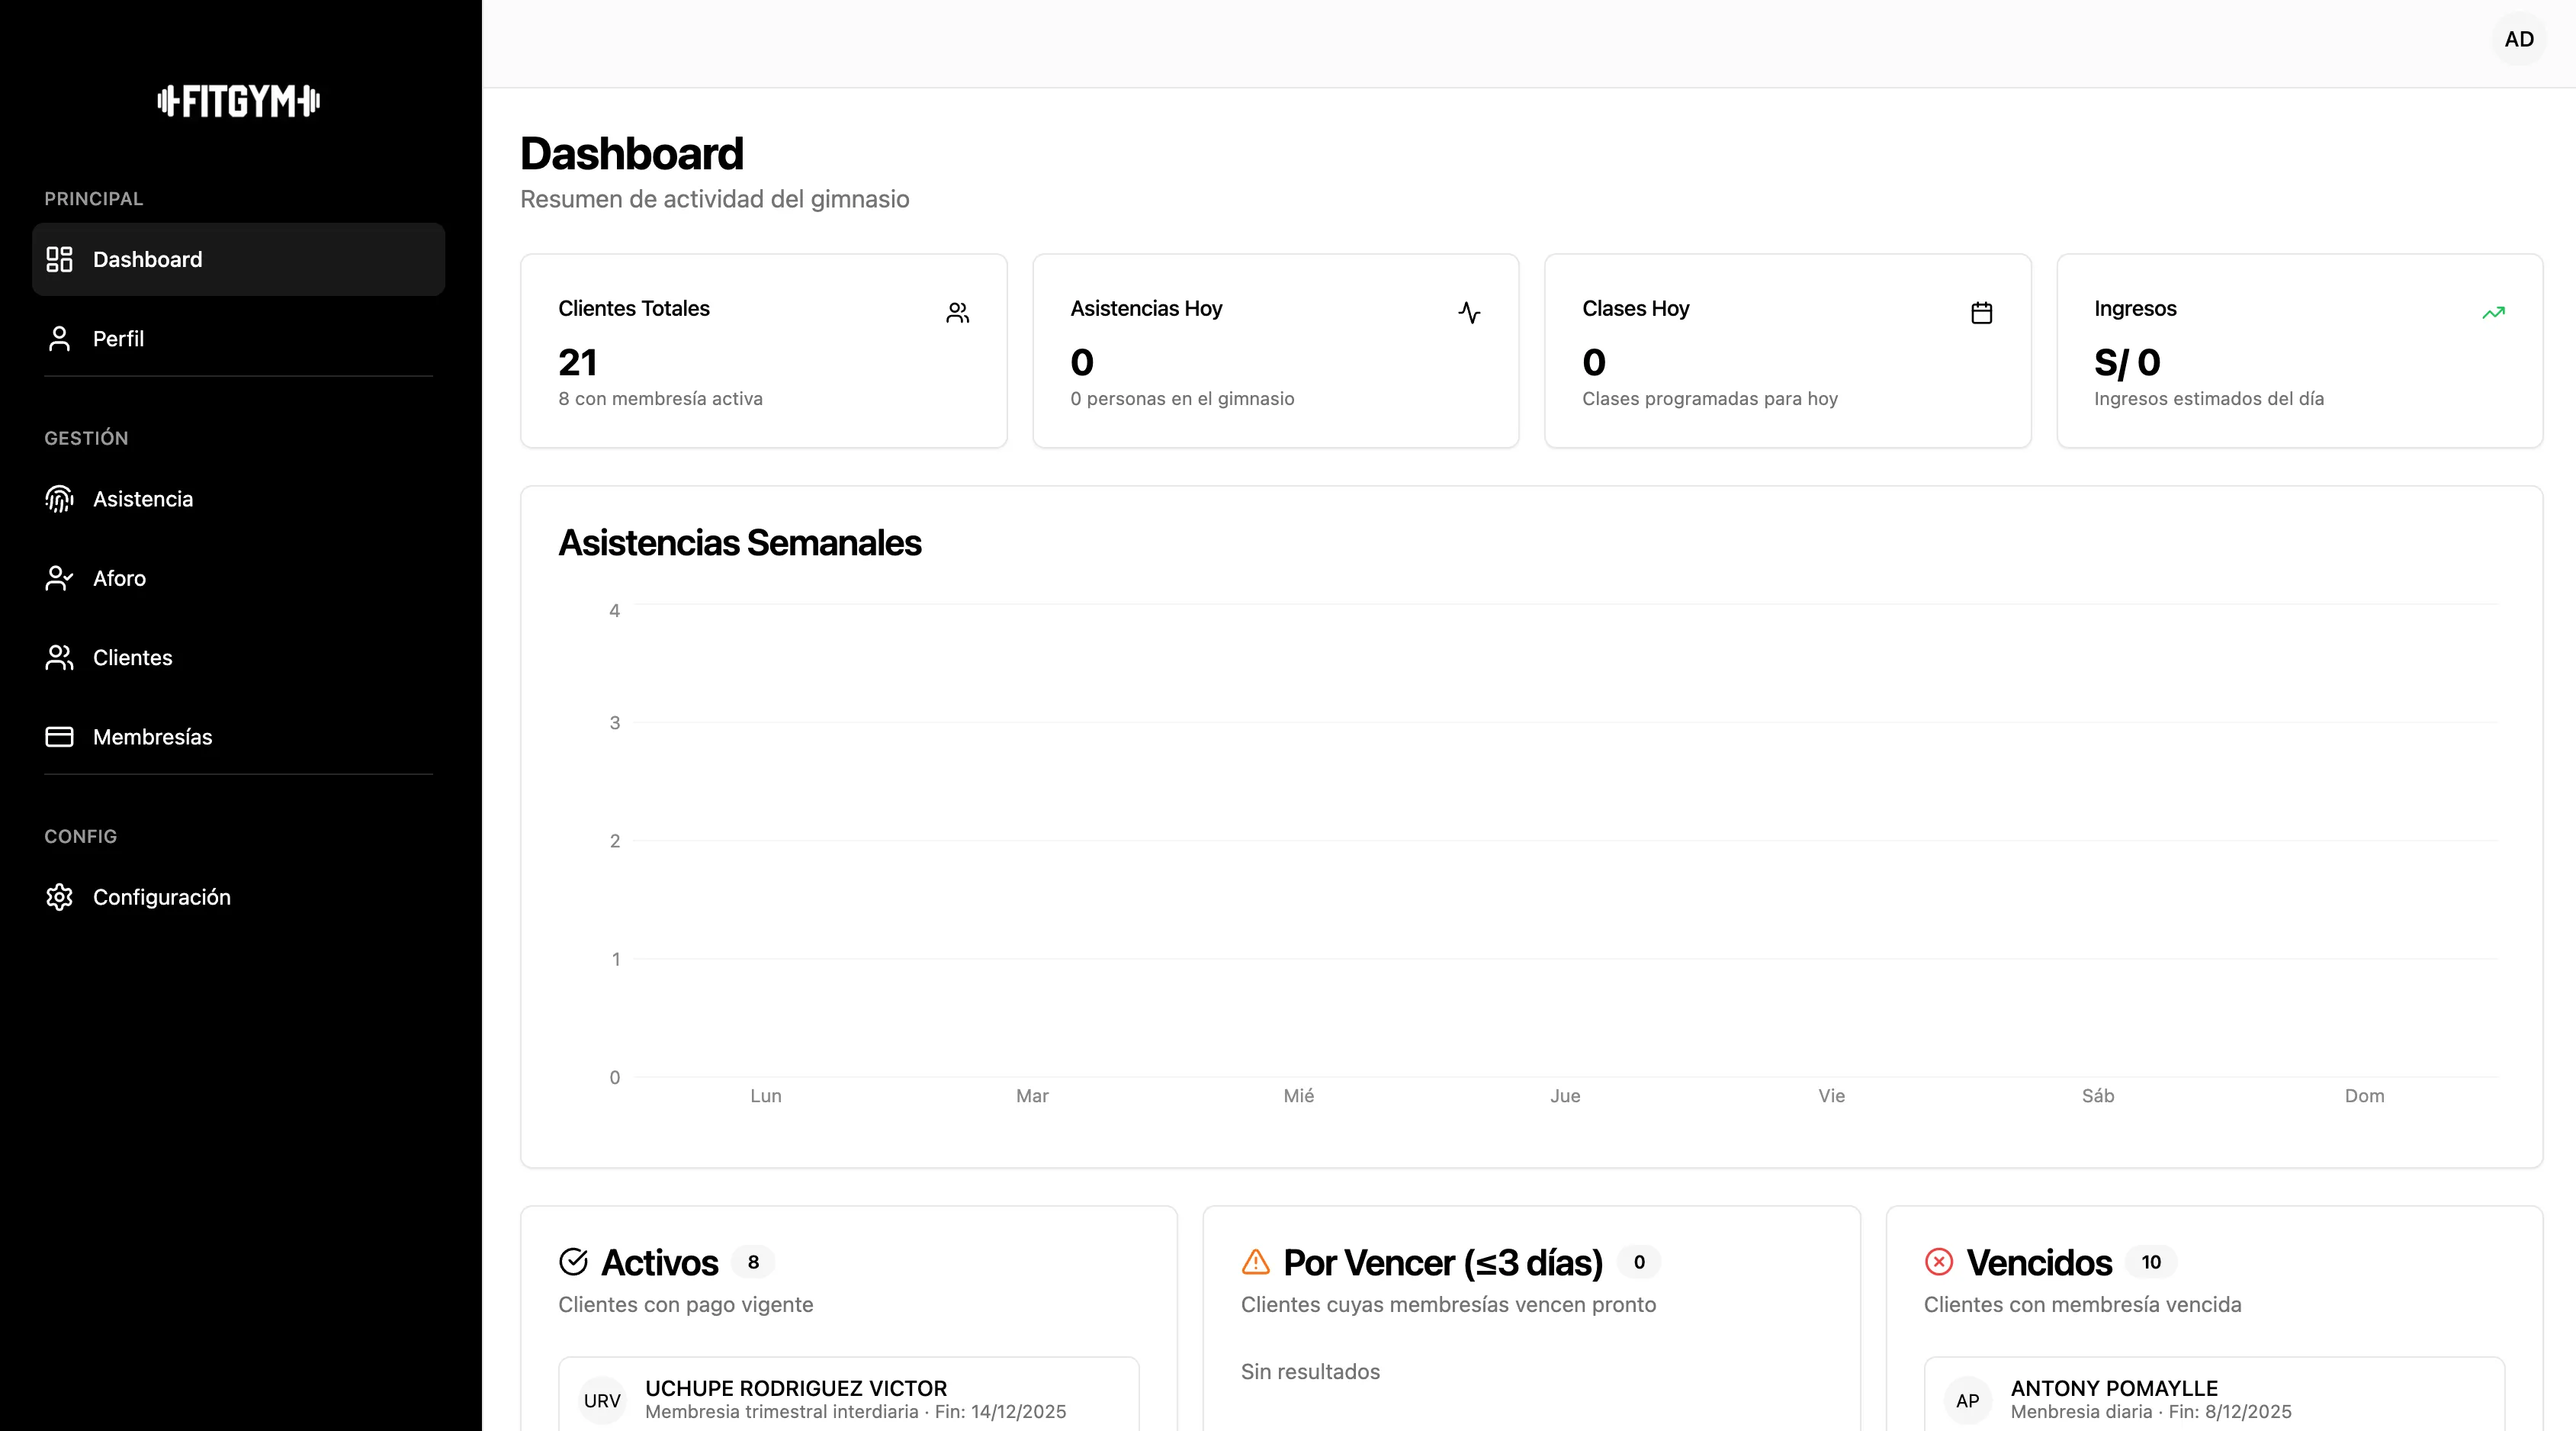The image size is (2576, 1431).
Task: Click the Configuración gear icon
Action: 59,897
